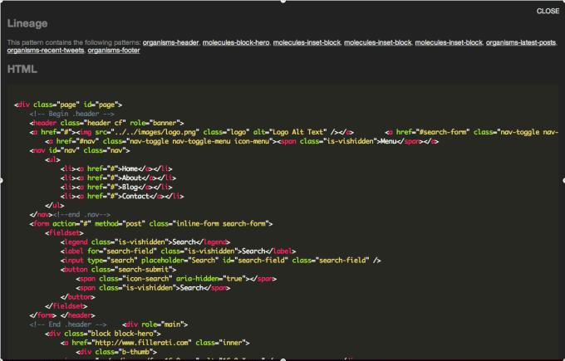The height and width of the screenshot is (361, 565).
Task: Open the organisms-header pattern link
Action: tap(171, 42)
